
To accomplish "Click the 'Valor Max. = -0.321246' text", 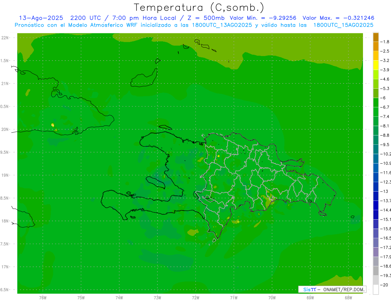I will click(338, 18).
